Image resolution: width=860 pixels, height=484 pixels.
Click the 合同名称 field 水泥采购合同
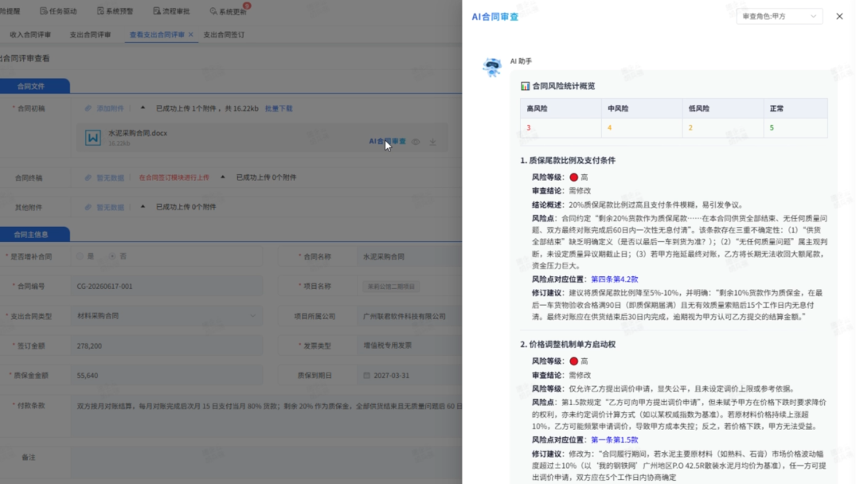tap(410, 256)
